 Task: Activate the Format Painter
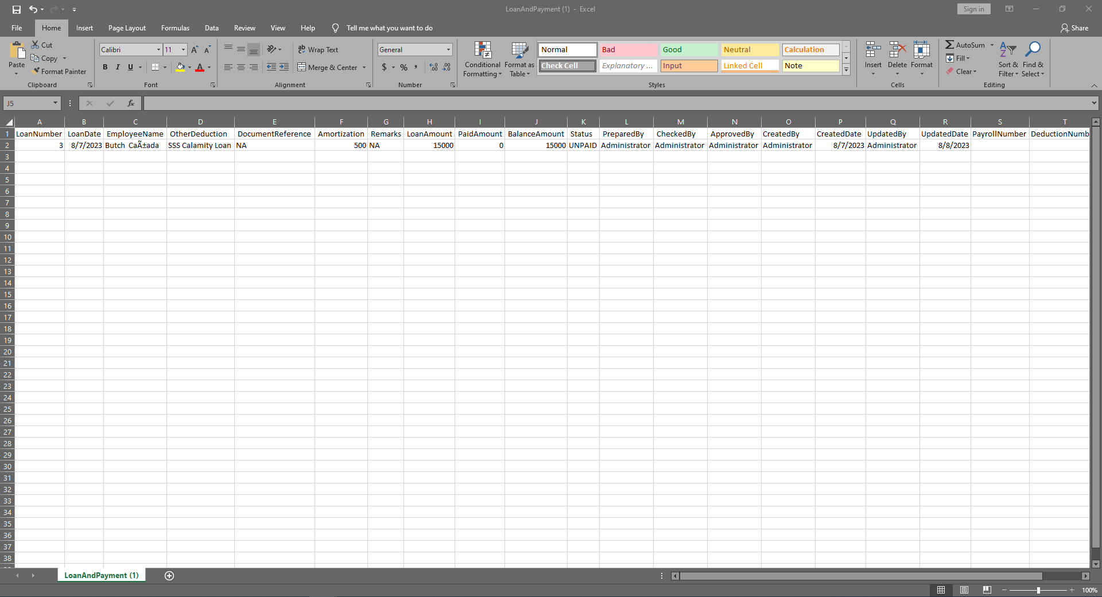click(60, 71)
